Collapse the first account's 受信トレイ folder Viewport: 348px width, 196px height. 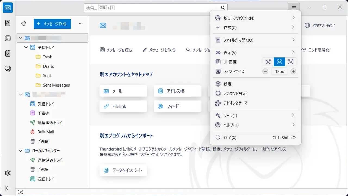26,47
